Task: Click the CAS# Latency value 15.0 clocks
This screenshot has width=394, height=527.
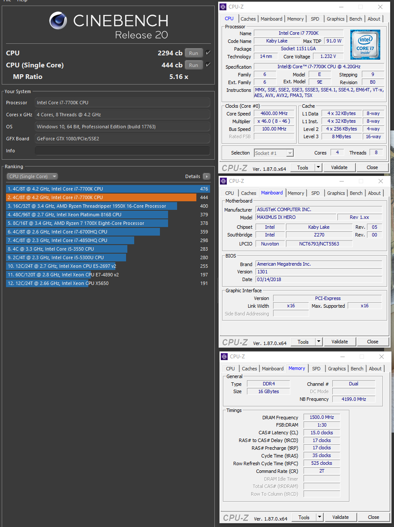Action: point(322,433)
